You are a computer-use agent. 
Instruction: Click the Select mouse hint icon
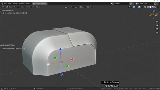[2, 89]
